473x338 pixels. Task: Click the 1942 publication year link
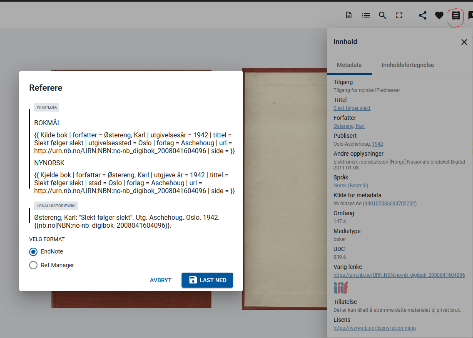click(x=378, y=144)
